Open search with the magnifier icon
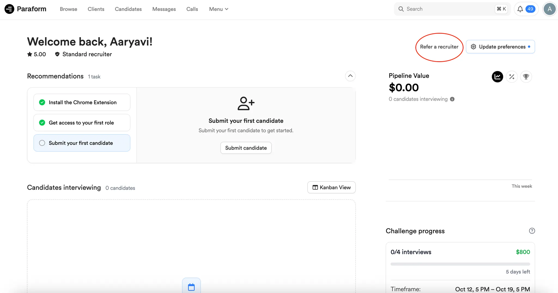The height and width of the screenshot is (293, 558). point(401,9)
